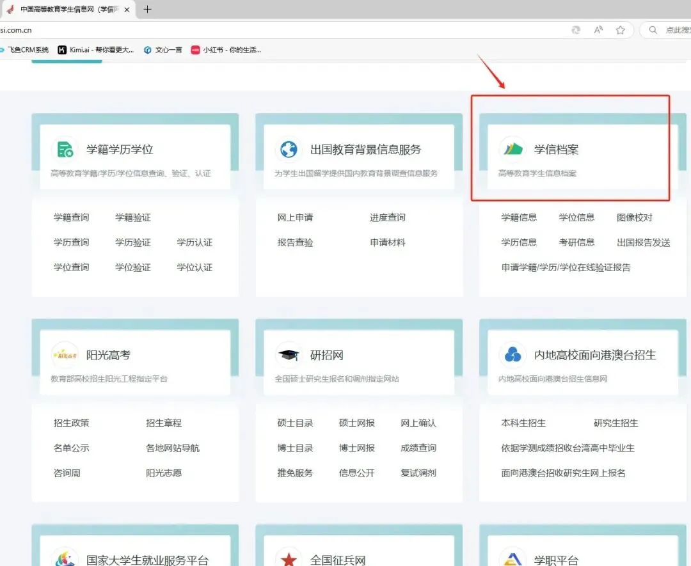Click the 网上申请 link
Screen dimensions: 691x566
click(295, 217)
